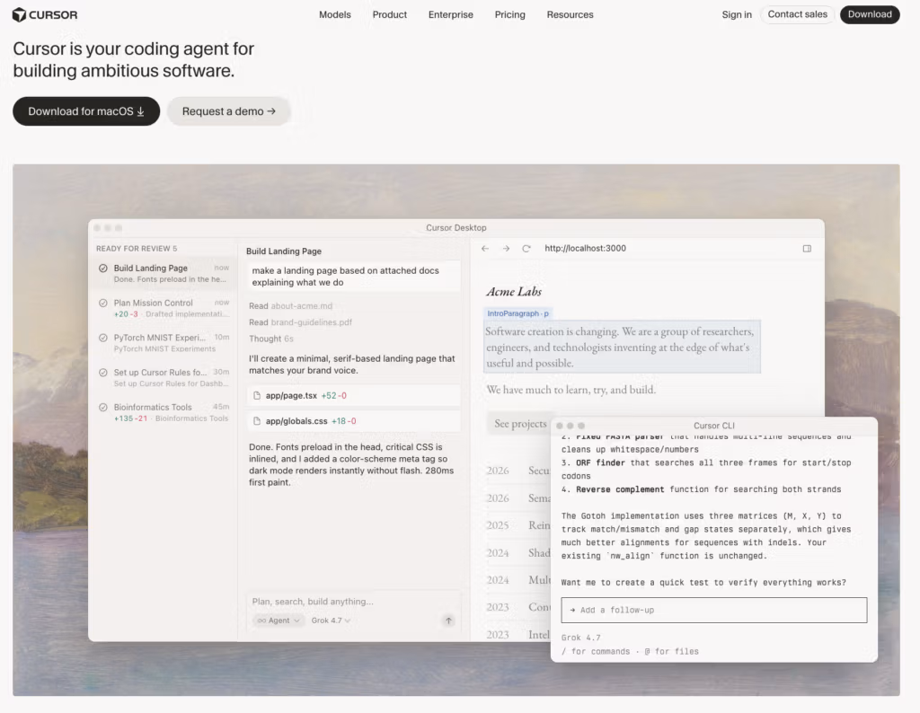Expand the Thought 6s entry

point(270,339)
